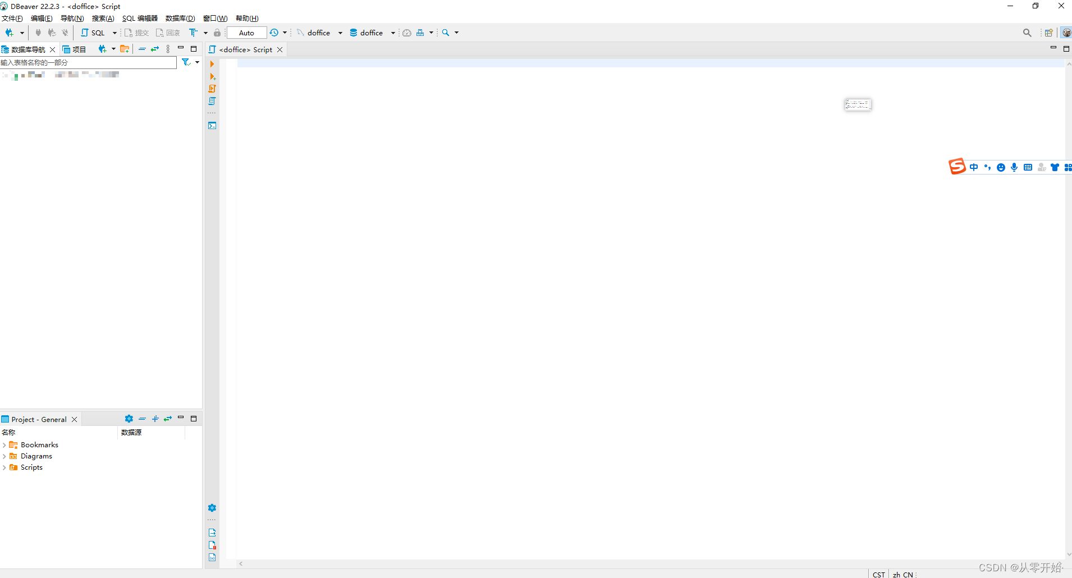Execute SQL statement orange arrow icon
The image size is (1072, 578).
click(212, 64)
